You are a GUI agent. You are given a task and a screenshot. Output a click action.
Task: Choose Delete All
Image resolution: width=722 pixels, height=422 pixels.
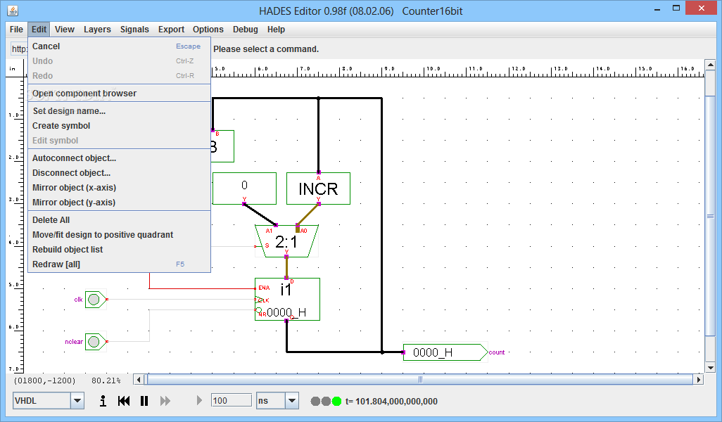tap(119, 220)
